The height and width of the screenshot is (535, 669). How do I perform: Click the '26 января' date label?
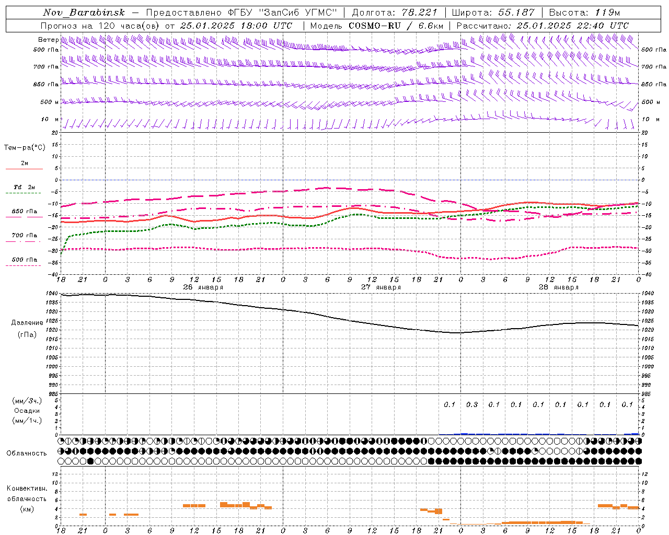point(203,287)
